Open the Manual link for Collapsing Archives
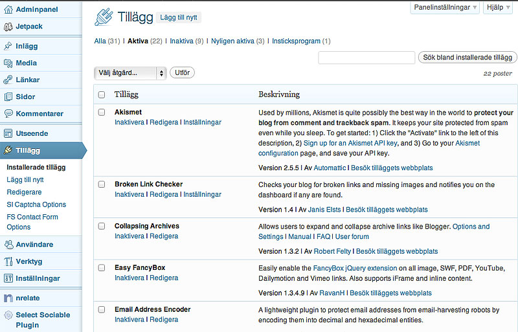518x332 pixels. pyautogui.click(x=300, y=236)
